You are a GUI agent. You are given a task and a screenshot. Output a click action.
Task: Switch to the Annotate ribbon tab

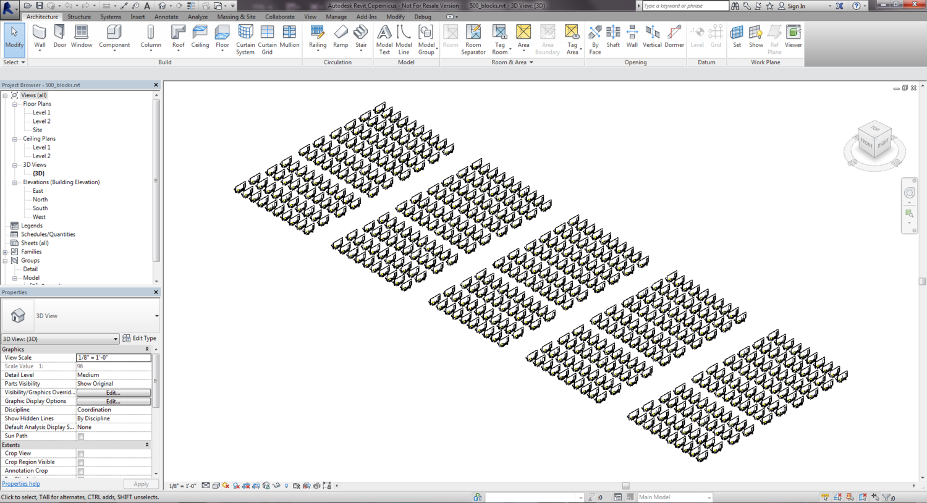(x=166, y=17)
